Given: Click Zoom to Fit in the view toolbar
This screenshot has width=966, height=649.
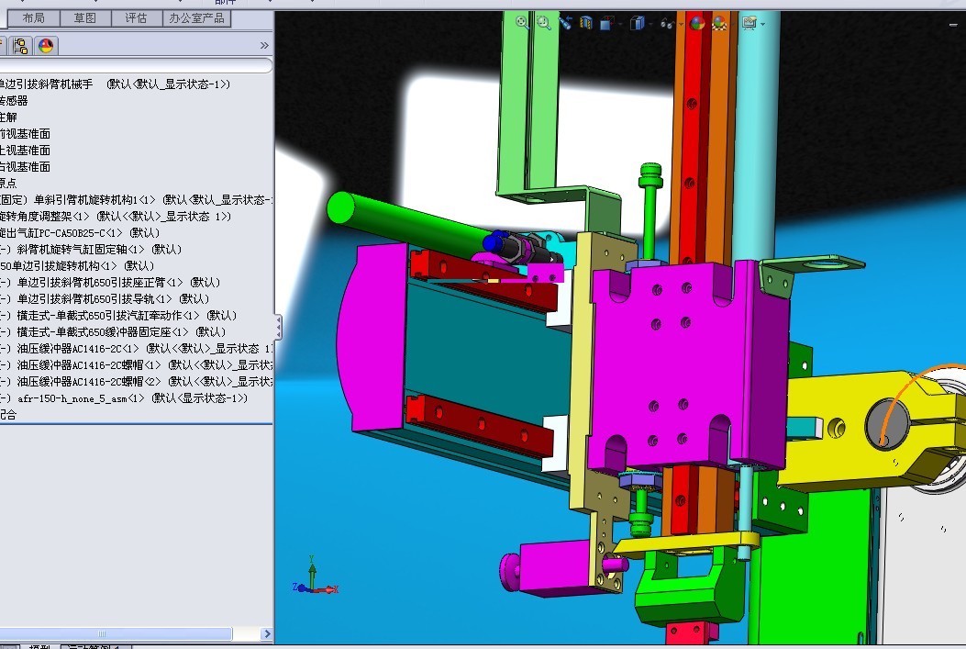Looking at the screenshot, I should pyautogui.click(x=522, y=24).
